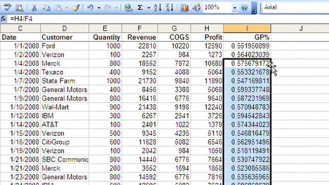Viewport: 329px width, 185px height.
Task: Sort descending Z to A
Action: point(170,8)
